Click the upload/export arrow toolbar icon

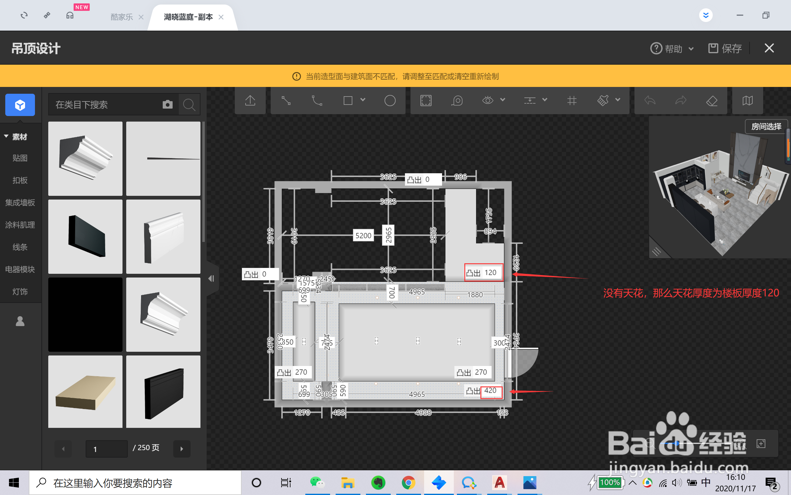(x=250, y=101)
